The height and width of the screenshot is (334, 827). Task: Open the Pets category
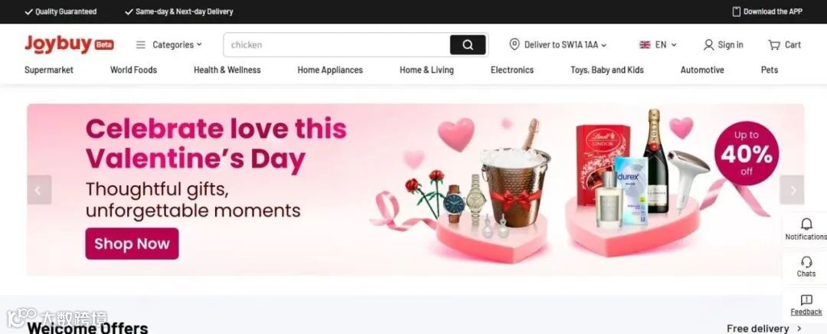[769, 70]
